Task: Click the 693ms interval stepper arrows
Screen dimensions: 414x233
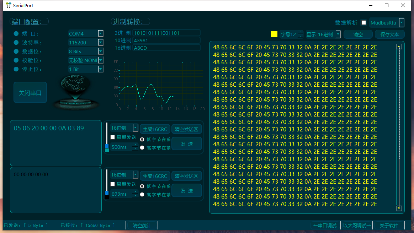Action: click(x=135, y=194)
